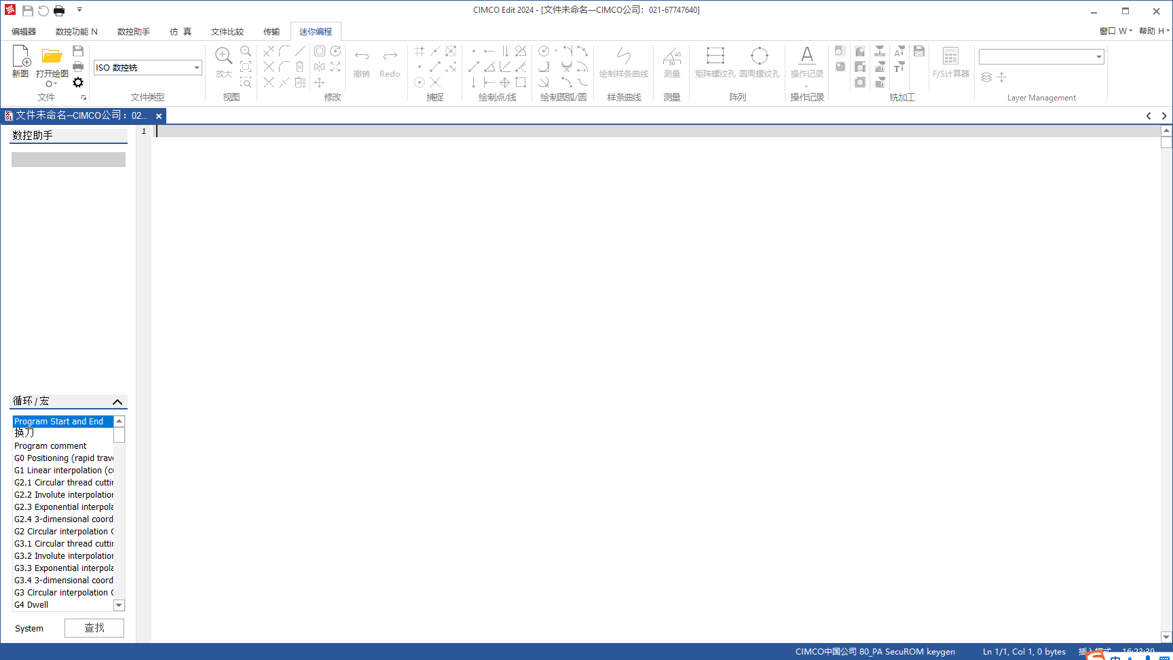This screenshot has width=1173, height=660.
Task: Click line 1 in the editor
Action: (x=655, y=131)
